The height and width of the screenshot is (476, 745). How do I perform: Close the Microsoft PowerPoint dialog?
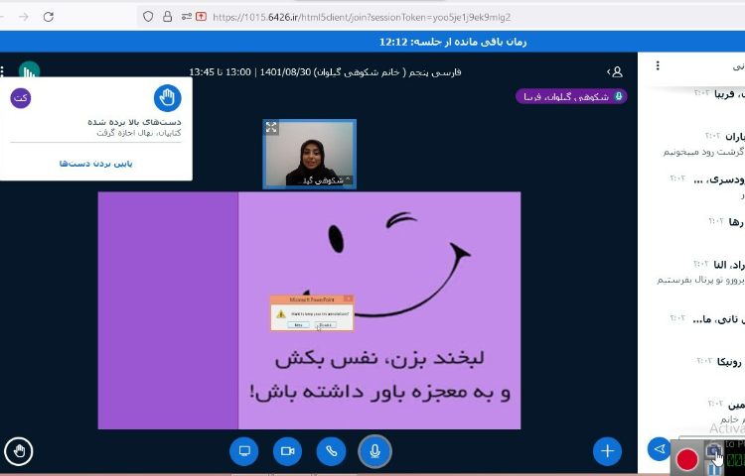(x=349, y=299)
